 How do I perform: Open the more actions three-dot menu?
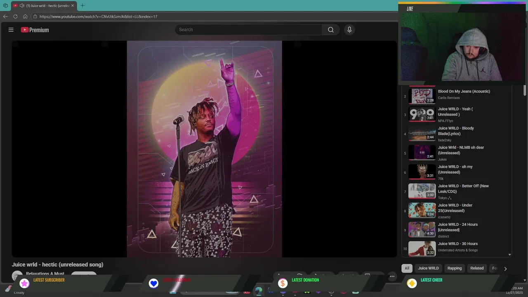pyautogui.click(x=392, y=276)
